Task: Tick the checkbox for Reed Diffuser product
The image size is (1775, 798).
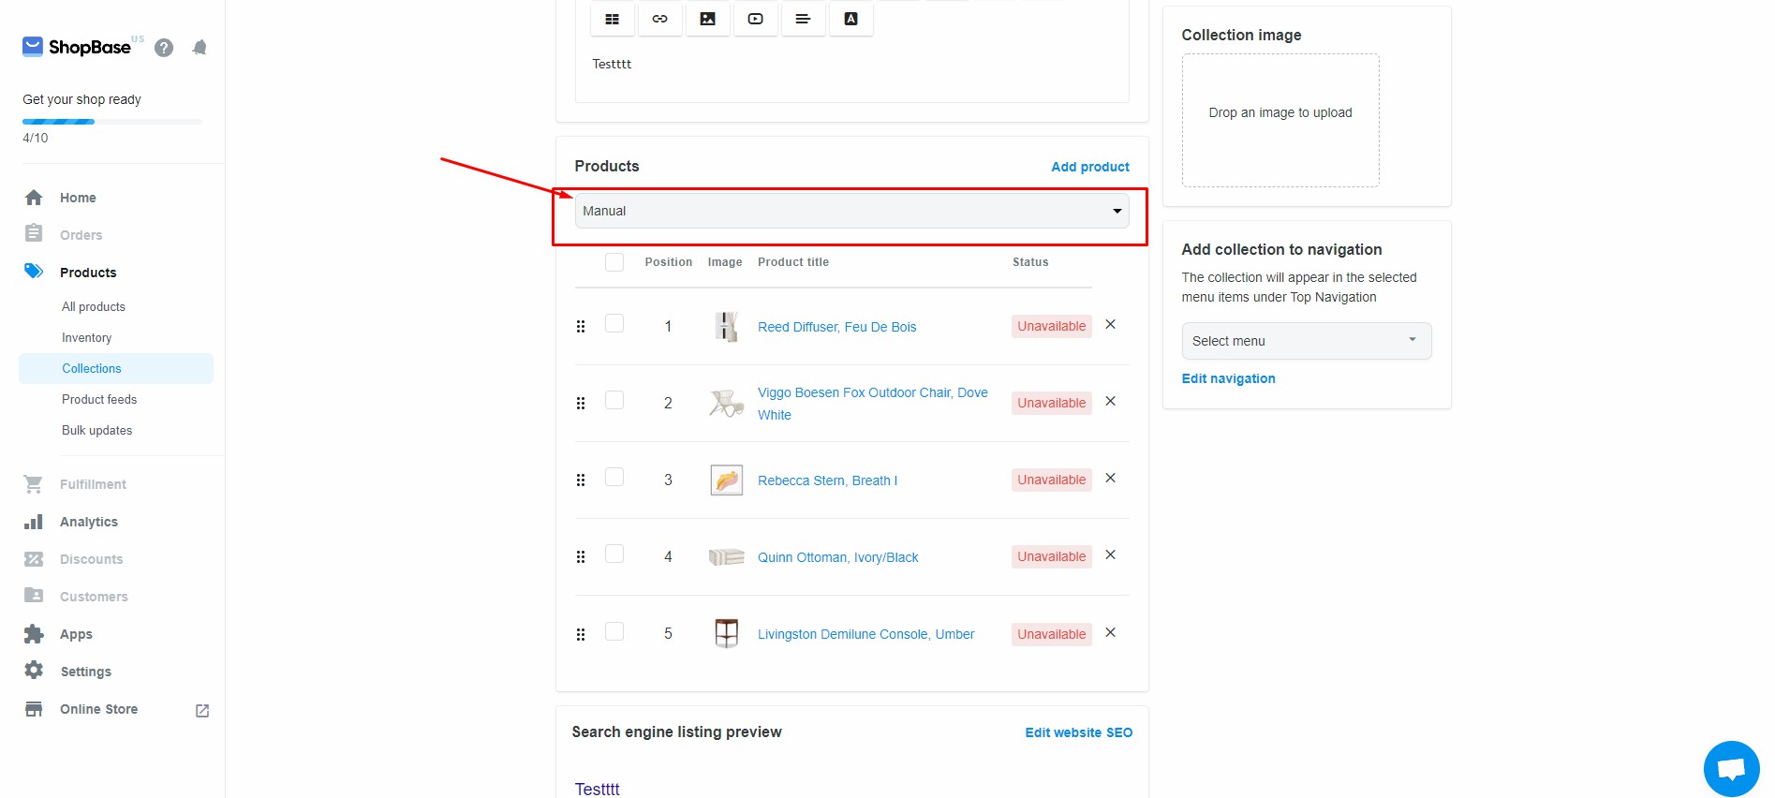Action: (614, 324)
